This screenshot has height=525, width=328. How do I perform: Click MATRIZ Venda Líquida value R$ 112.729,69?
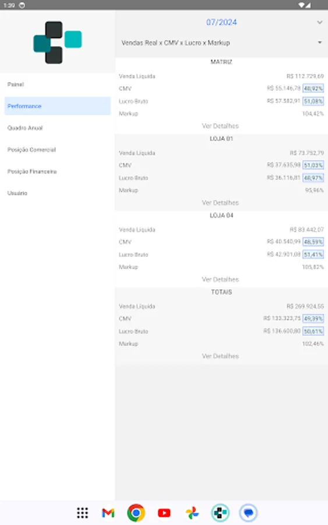(x=305, y=76)
